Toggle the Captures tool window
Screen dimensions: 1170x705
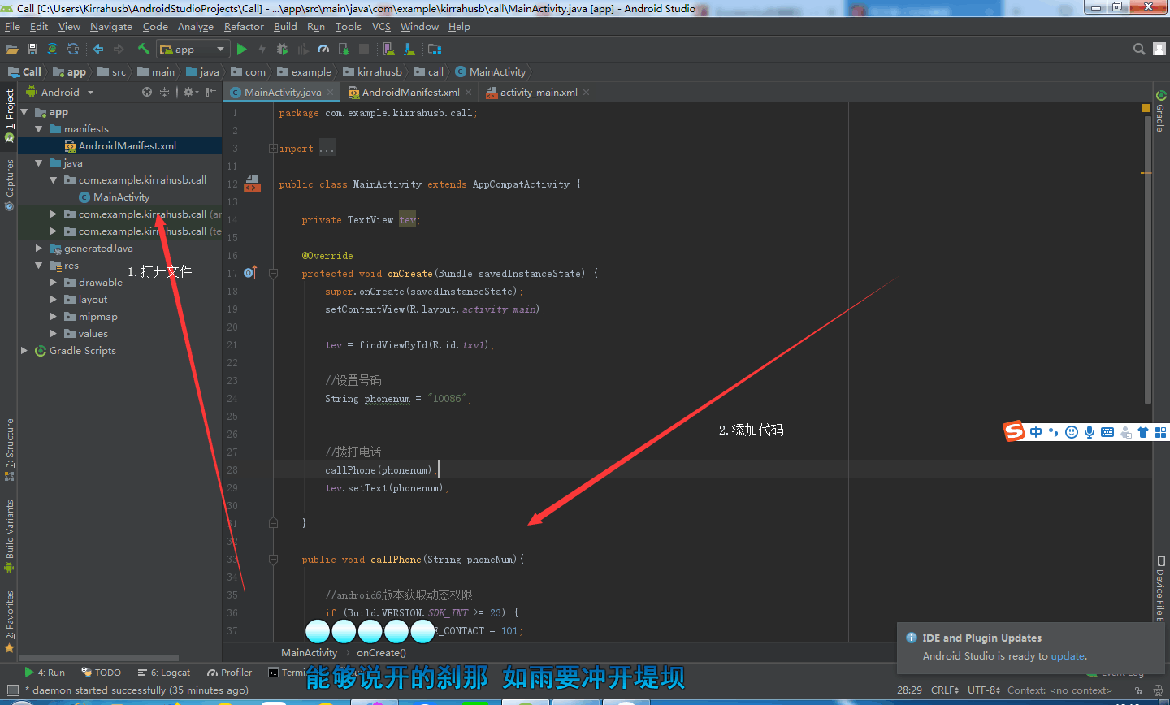[10, 184]
